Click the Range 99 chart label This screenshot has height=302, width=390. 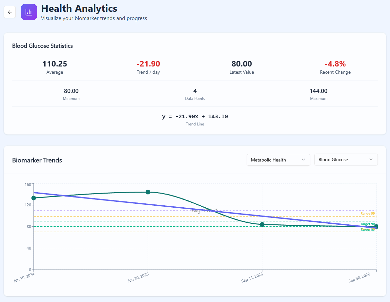pyautogui.click(x=368, y=213)
